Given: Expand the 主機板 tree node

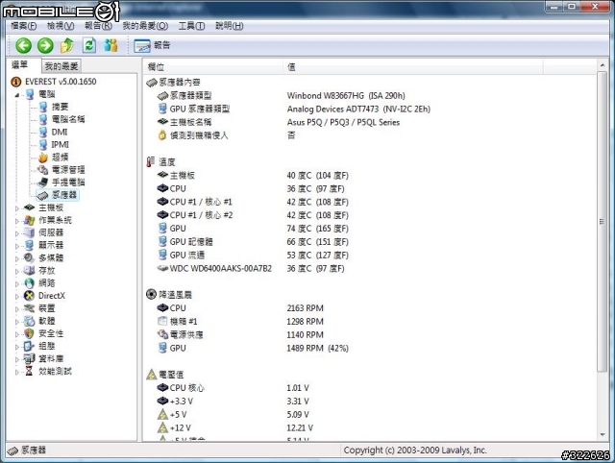Looking at the screenshot, I should coord(17,208).
